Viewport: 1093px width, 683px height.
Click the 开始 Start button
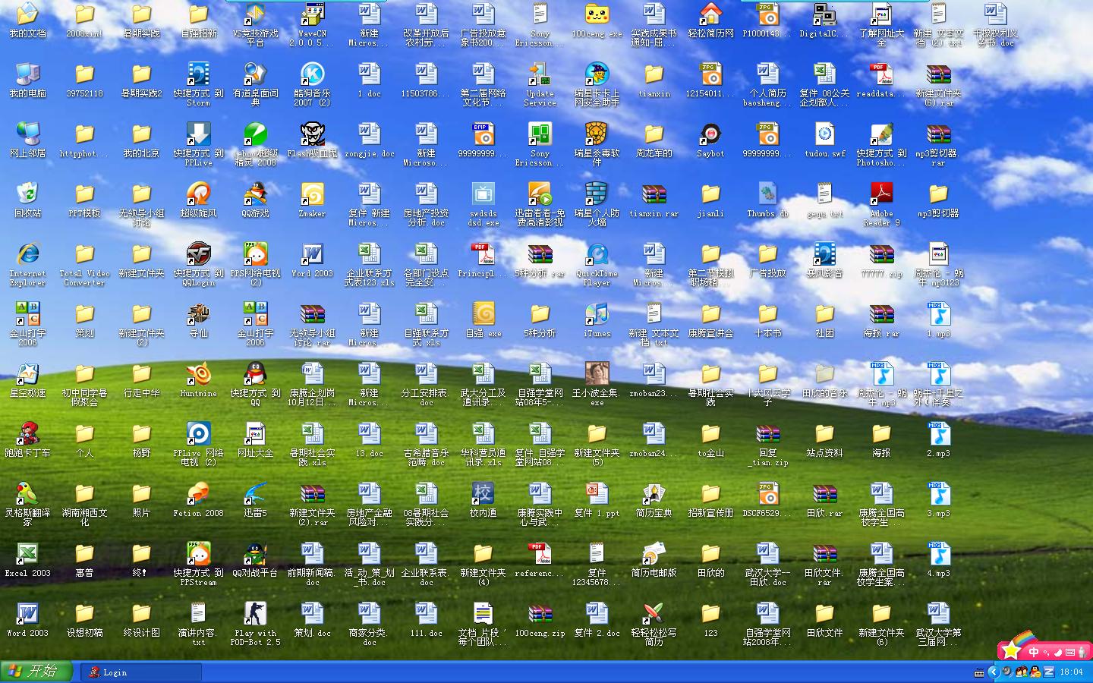tap(36, 672)
